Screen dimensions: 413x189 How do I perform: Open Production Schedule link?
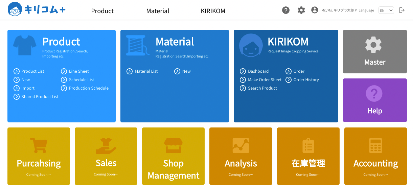[89, 88]
